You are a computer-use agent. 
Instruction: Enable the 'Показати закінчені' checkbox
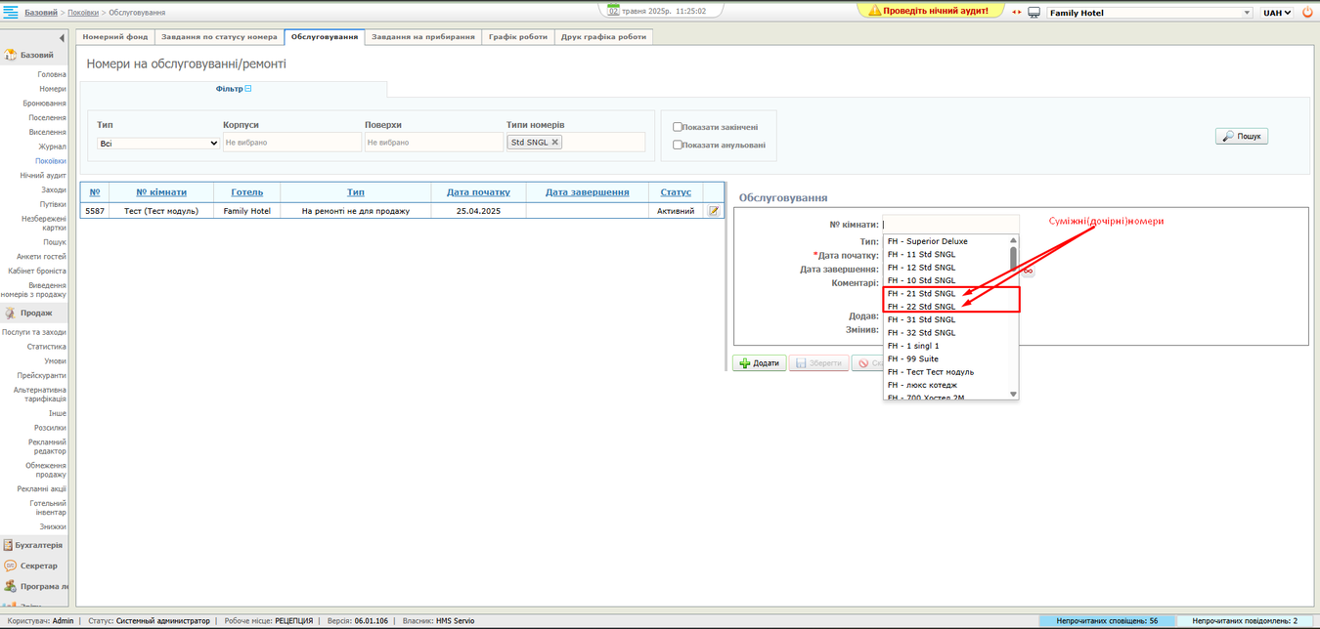[x=678, y=127]
